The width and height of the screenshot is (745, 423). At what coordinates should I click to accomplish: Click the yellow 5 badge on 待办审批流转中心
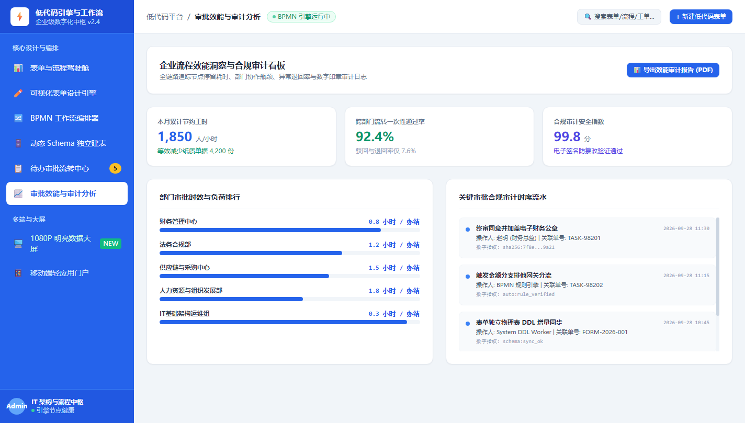[x=115, y=168]
